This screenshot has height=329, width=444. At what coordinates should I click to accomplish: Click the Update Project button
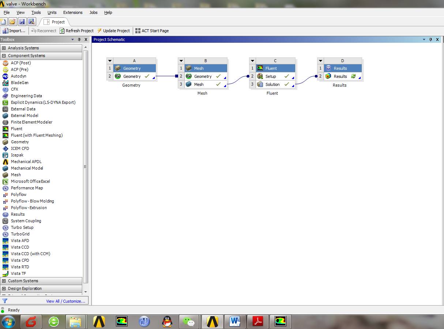tap(113, 31)
